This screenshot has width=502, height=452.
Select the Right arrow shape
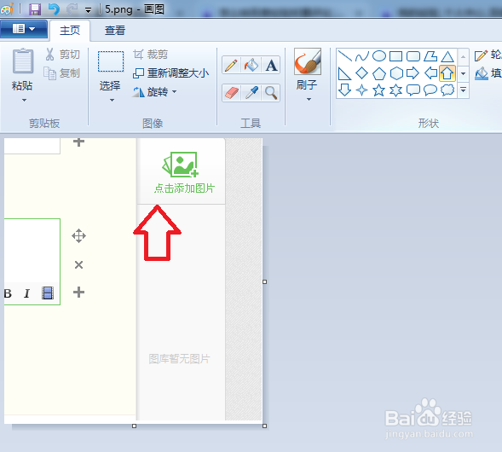coord(413,73)
